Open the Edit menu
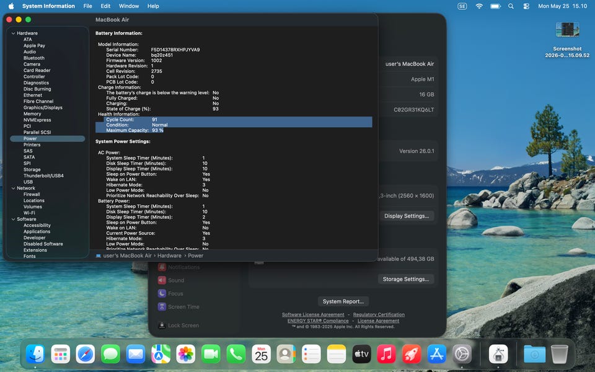The height and width of the screenshot is (372, 595). 105,6
